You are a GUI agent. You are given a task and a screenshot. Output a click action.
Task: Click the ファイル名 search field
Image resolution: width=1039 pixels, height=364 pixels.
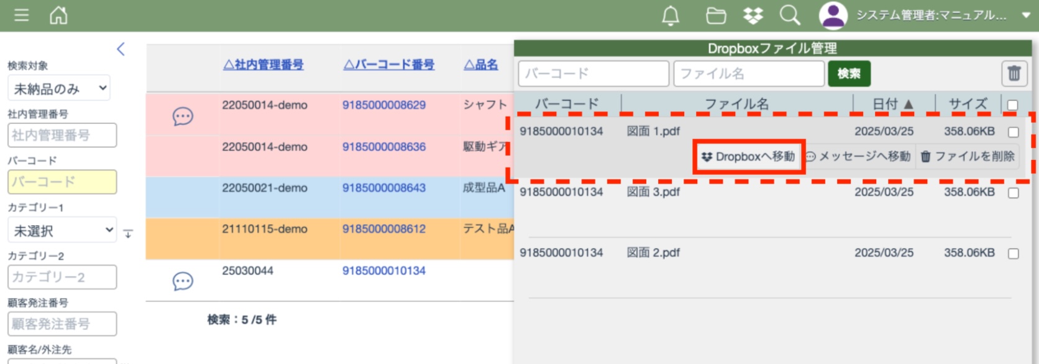748,74
